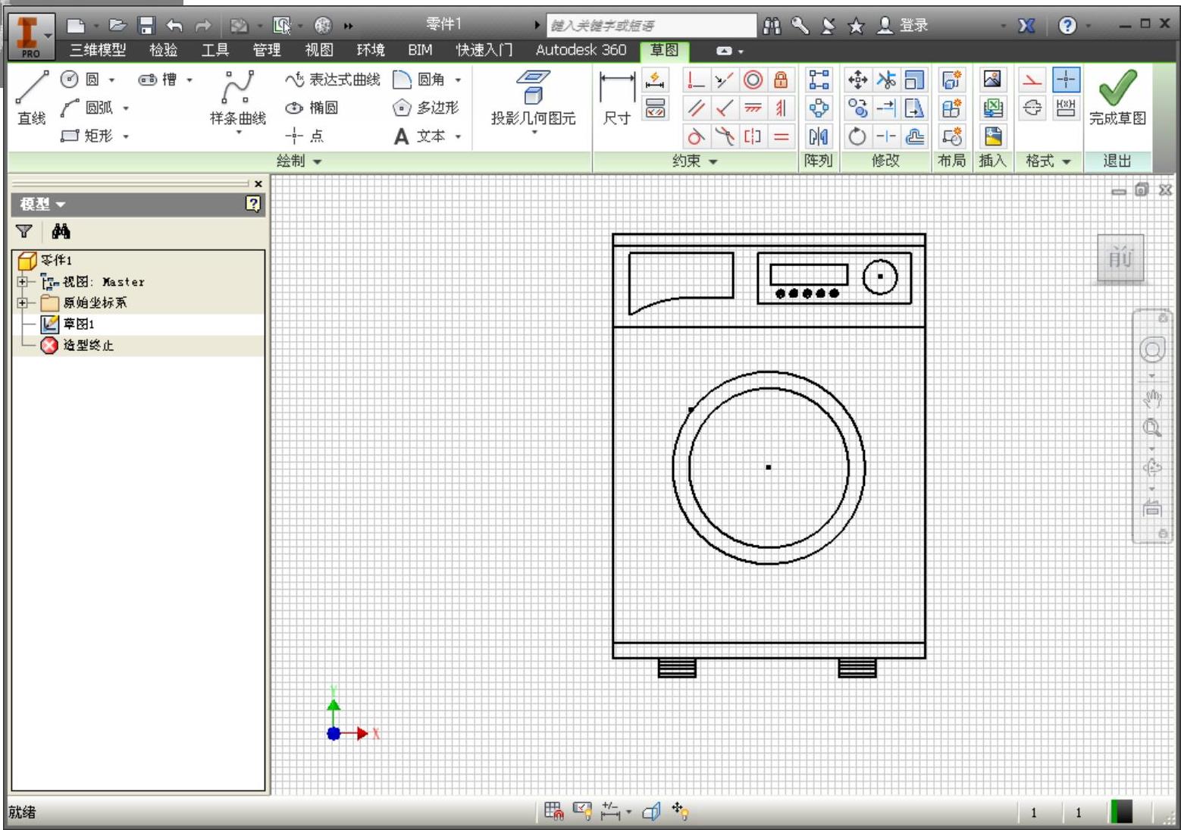Screen dimensions: 1181x830
Task: Apply the Collinear constraint icon
Action: [x=724, y=80]
